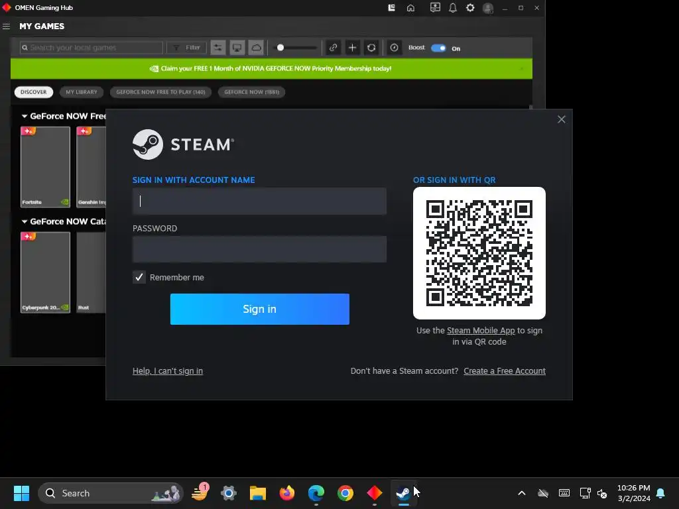
Task: Open the Fortnite game tile
Action: (46, 167)
